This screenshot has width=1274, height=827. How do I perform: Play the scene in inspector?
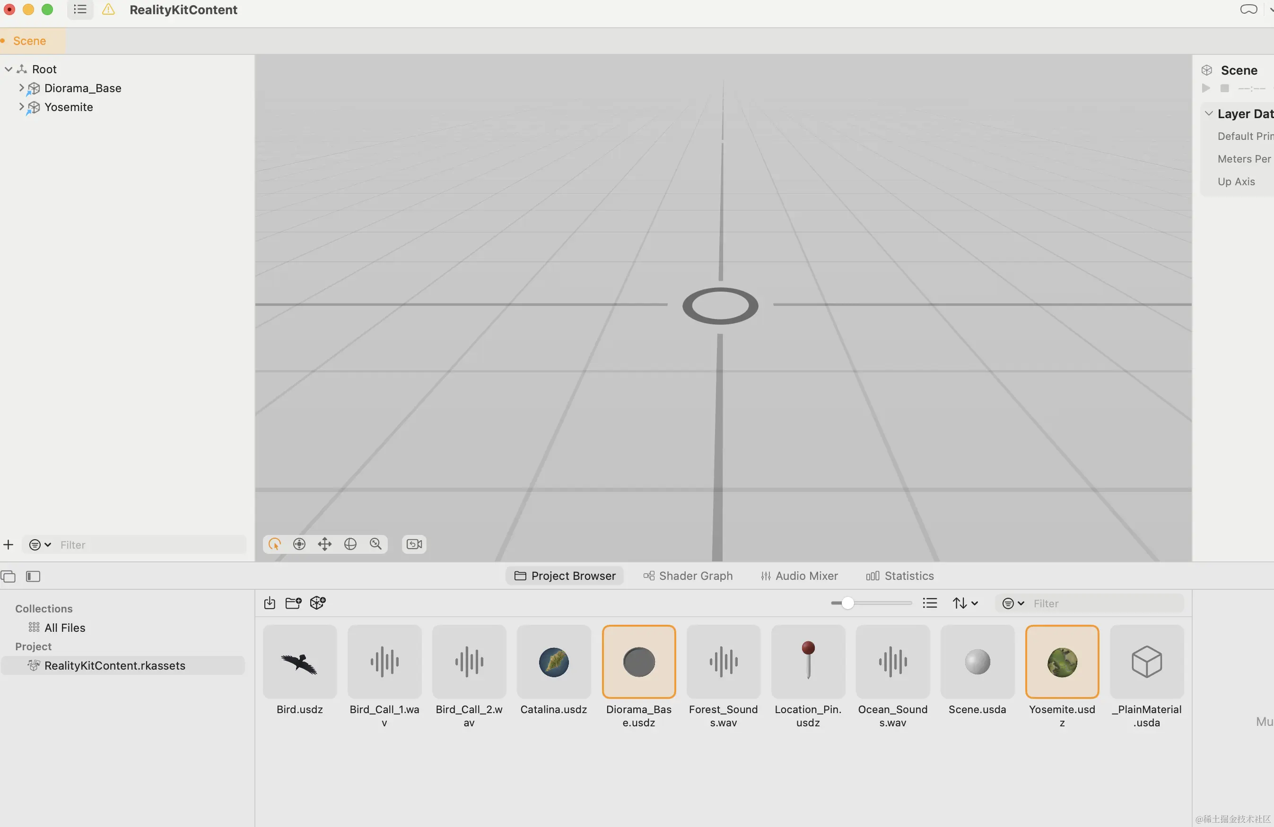tap(1205, 88)
